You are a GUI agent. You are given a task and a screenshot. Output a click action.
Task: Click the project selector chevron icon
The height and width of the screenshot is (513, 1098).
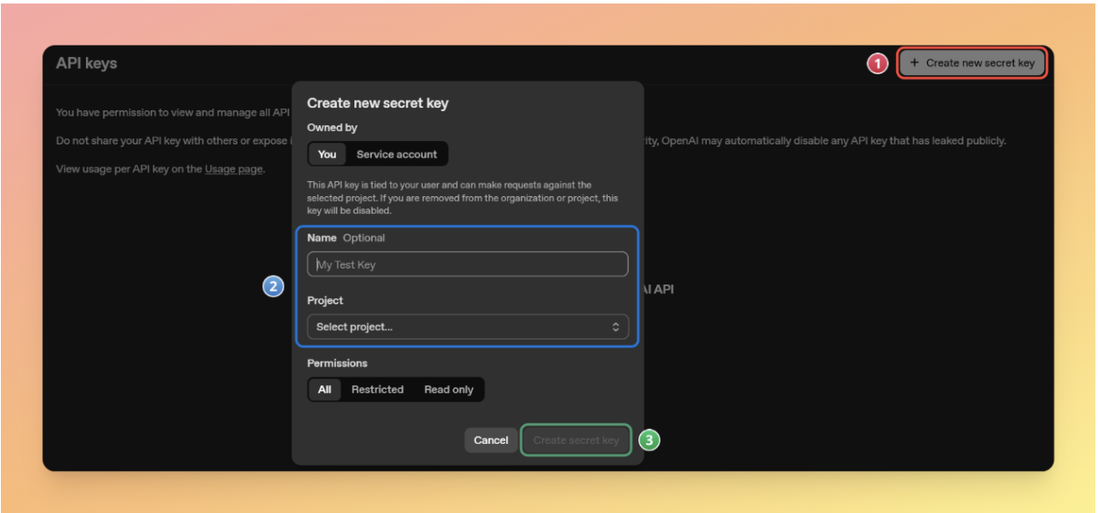click(x=617, y=327)
